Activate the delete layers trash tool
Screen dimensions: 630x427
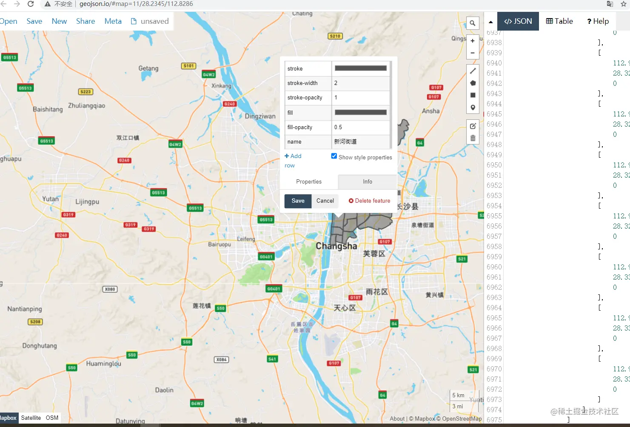473,138
